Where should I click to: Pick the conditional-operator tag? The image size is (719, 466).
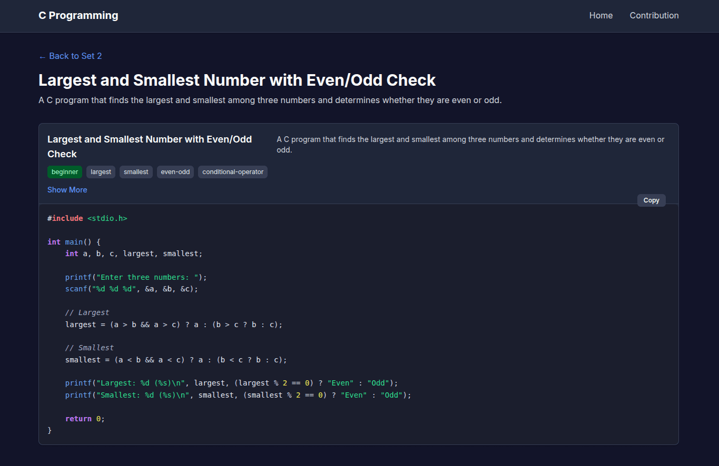pos(232,172)
